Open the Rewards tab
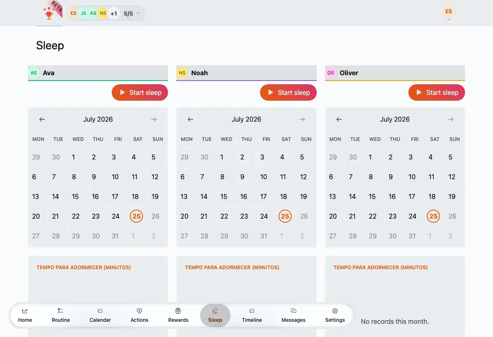This screenshot has height=337, width=493. point(178,316)
